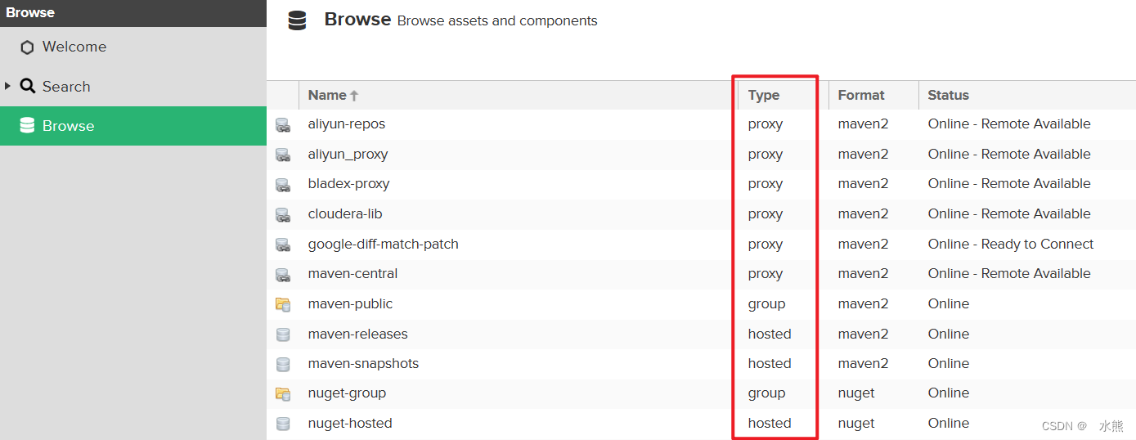Click the proxy type cell of aliyun-repos
1136x440 pixels.
(766, 124)
